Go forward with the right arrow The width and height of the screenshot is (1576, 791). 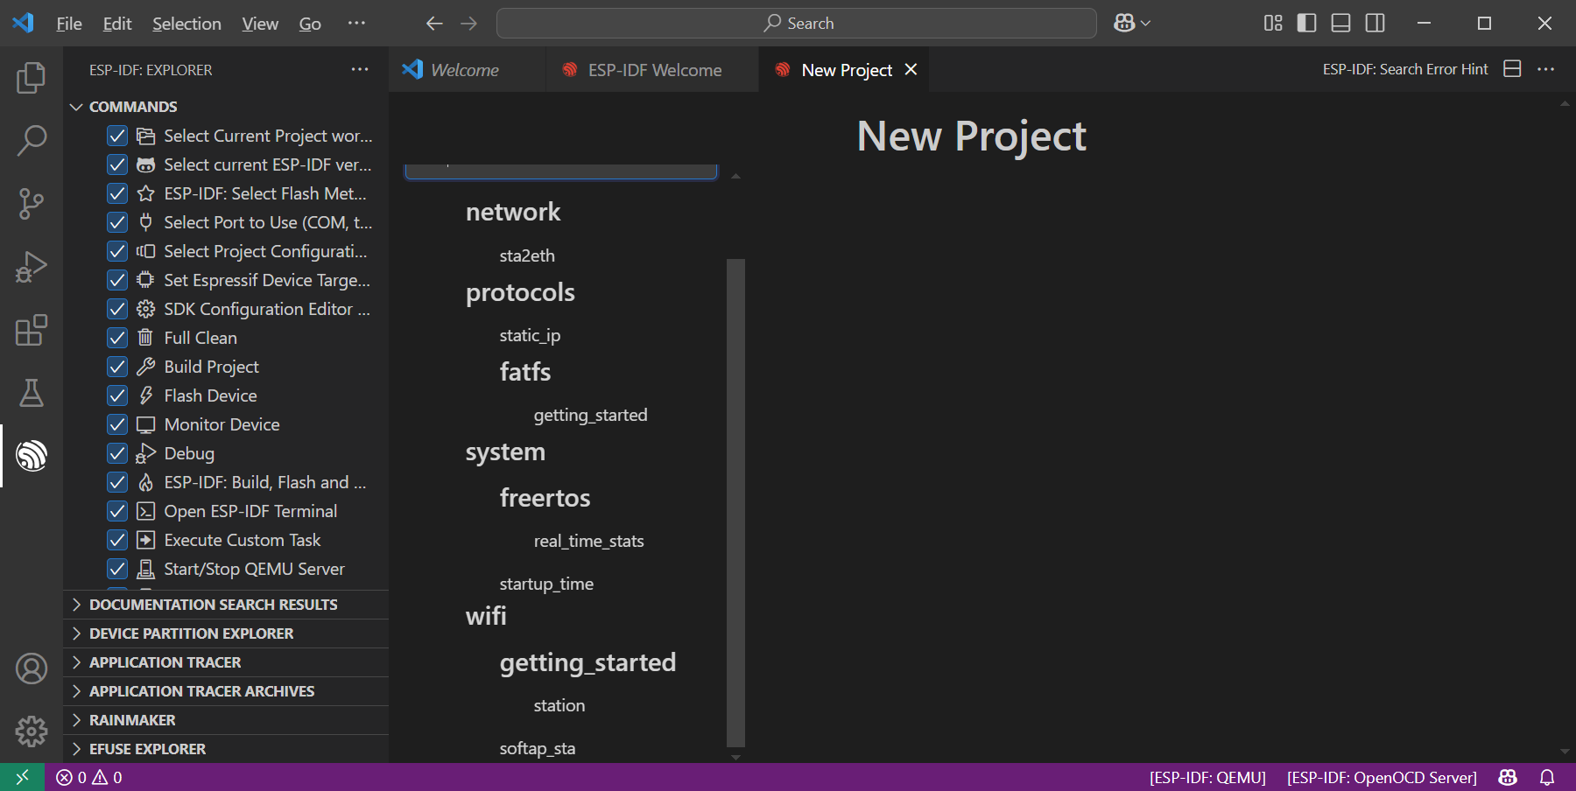(469, 24)
